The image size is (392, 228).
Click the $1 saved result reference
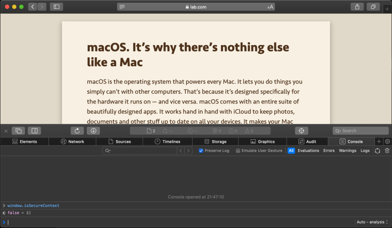click(28, 213)
